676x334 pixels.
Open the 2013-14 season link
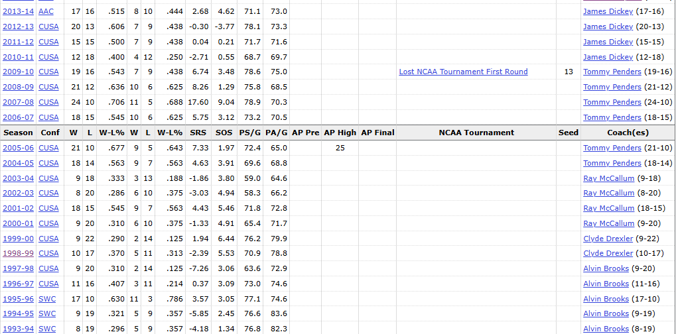[18, 12]
